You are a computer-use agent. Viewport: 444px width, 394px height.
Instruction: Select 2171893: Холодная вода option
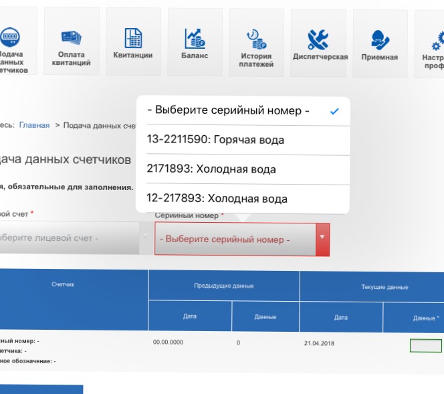pyautogui.click(x=211, y=169)
